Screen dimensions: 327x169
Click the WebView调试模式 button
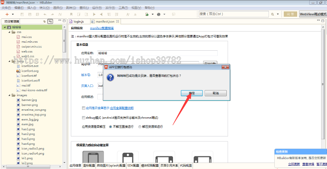tap(313, 14)
